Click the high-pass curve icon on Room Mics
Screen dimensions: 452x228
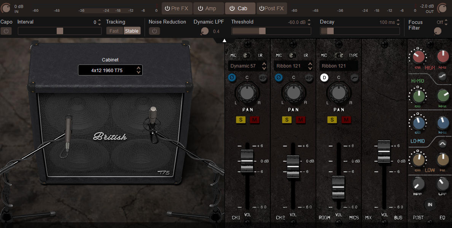[355, 78]
